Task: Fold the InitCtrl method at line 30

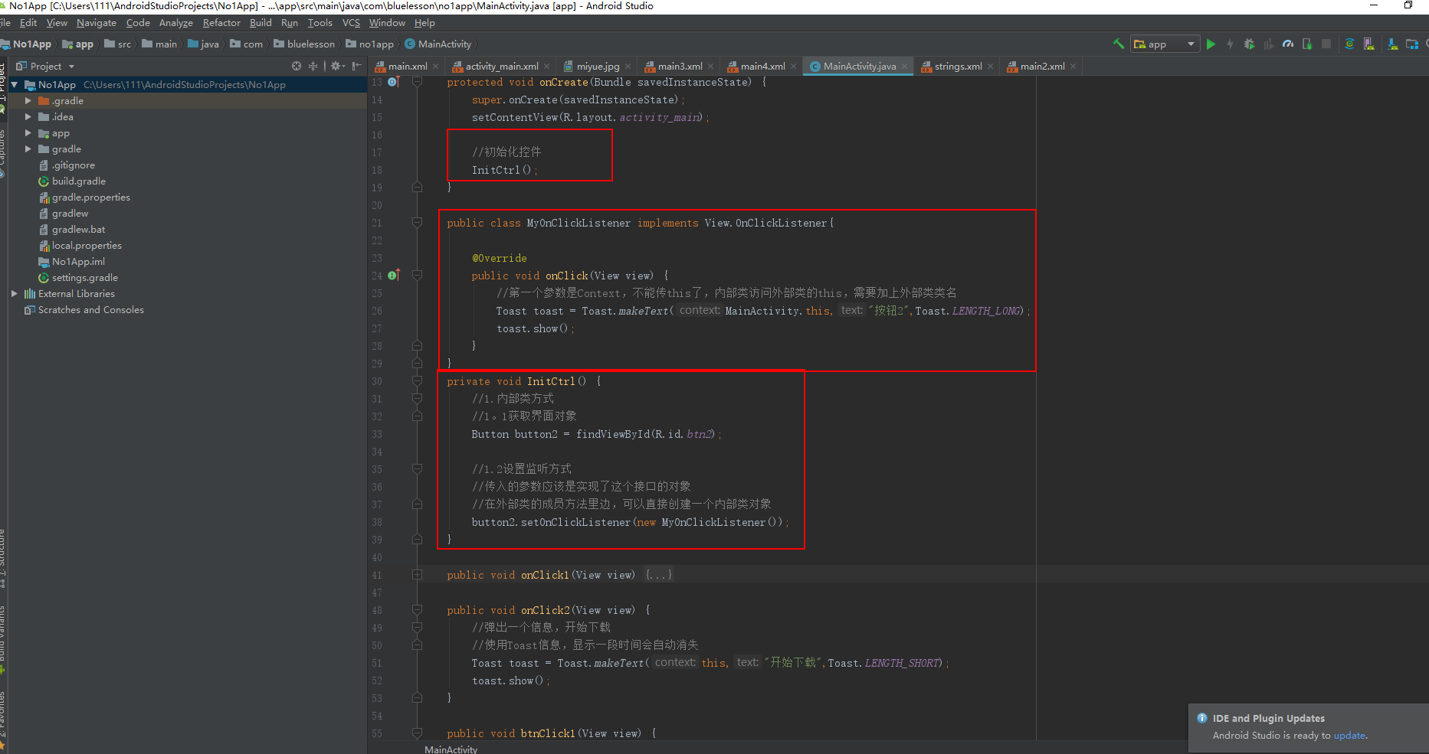Action: 417,381
